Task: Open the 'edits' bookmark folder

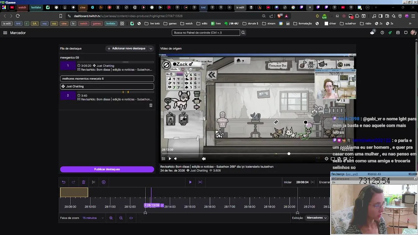Action: 202,23
